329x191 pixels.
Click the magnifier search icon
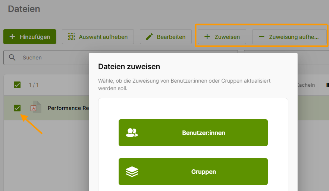point(12,58)
